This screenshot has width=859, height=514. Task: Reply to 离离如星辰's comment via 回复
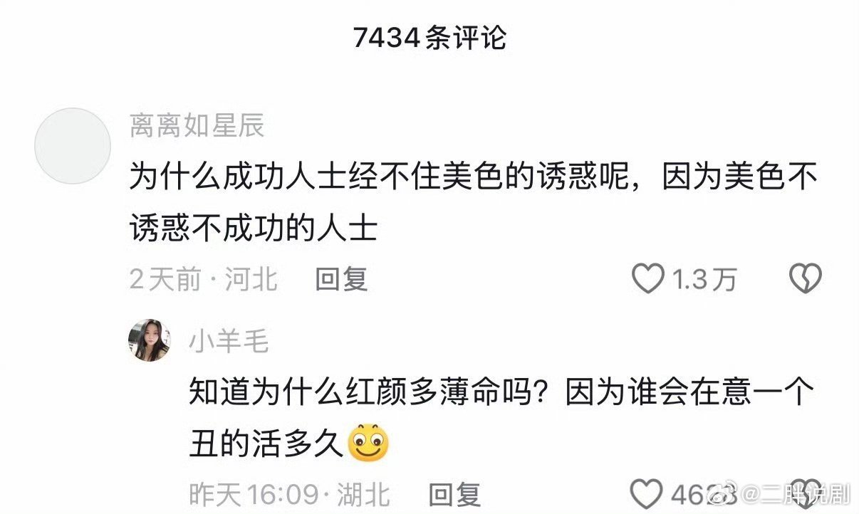341,280
